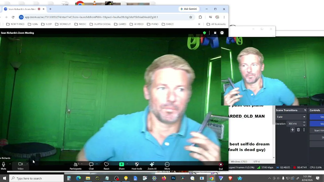This screenshot has width=324, height=182.
Task: Click the Ask Gemini button
Action: (188, 9)
